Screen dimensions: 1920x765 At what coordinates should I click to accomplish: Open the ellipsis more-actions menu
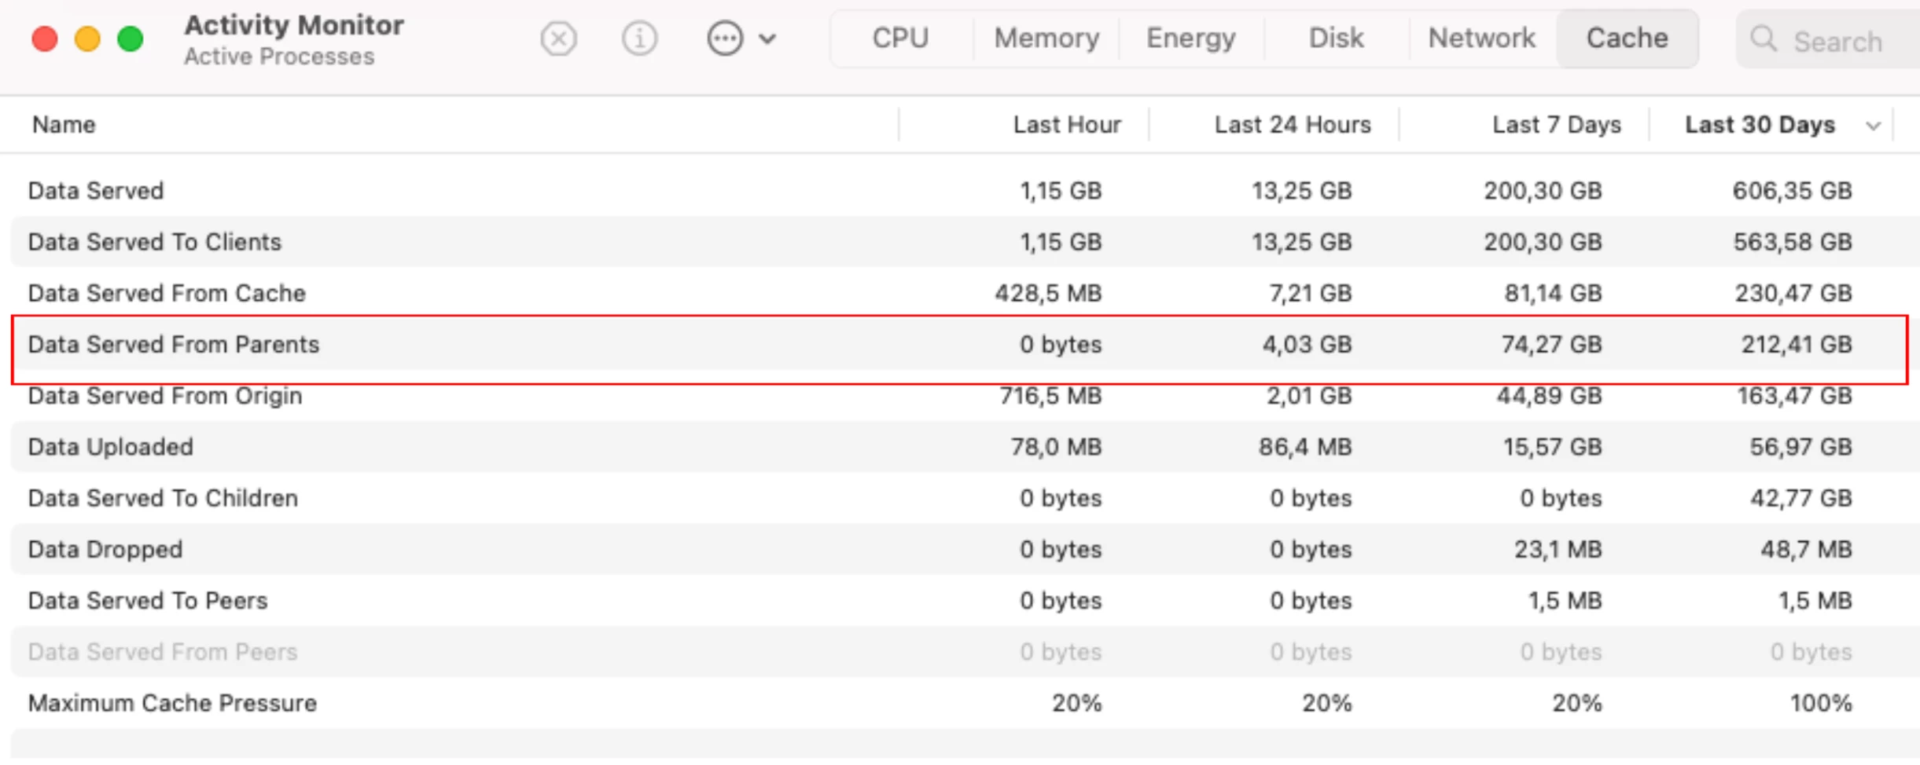725,38
